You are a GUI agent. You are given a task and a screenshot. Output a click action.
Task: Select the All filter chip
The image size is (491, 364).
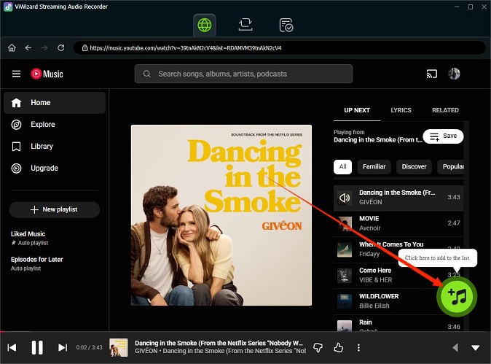coord(343,166)
